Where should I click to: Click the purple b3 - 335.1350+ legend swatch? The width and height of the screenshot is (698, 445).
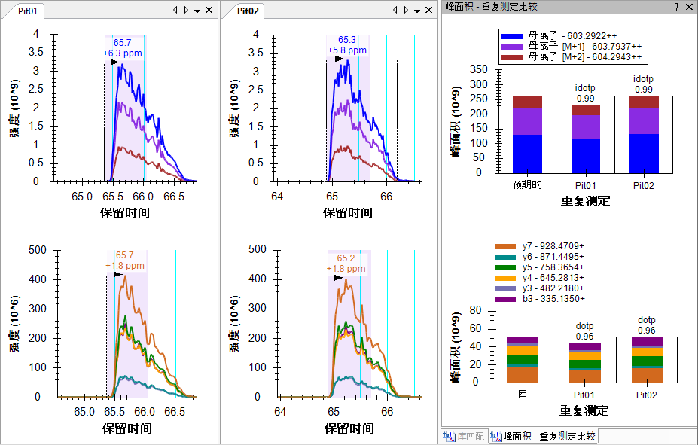503,299
